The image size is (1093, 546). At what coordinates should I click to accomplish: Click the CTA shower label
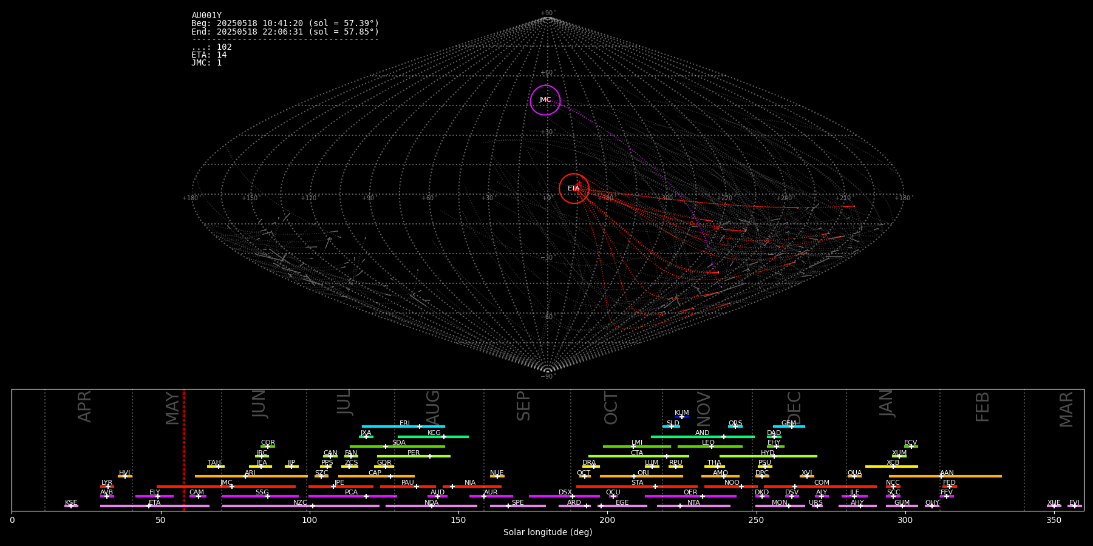637,453
